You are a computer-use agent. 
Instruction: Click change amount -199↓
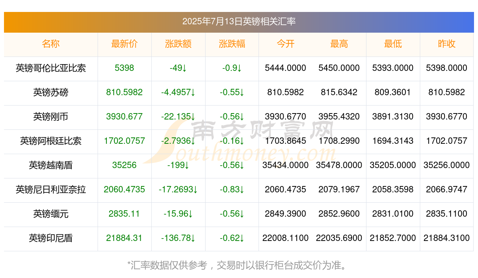click(178, 165)
